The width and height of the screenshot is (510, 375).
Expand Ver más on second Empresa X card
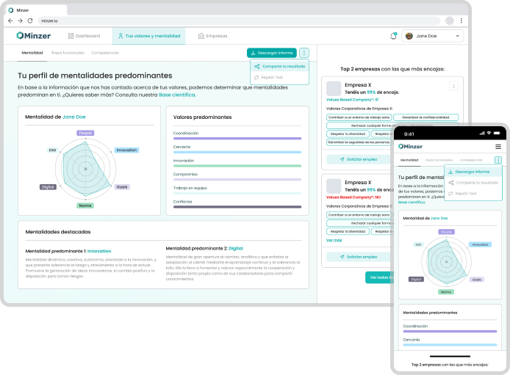tap(334, 240)
